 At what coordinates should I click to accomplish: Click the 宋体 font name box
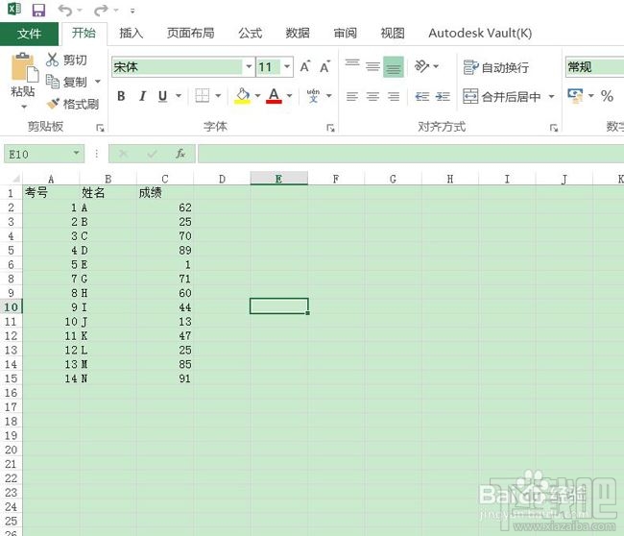[x=178, y=67]
